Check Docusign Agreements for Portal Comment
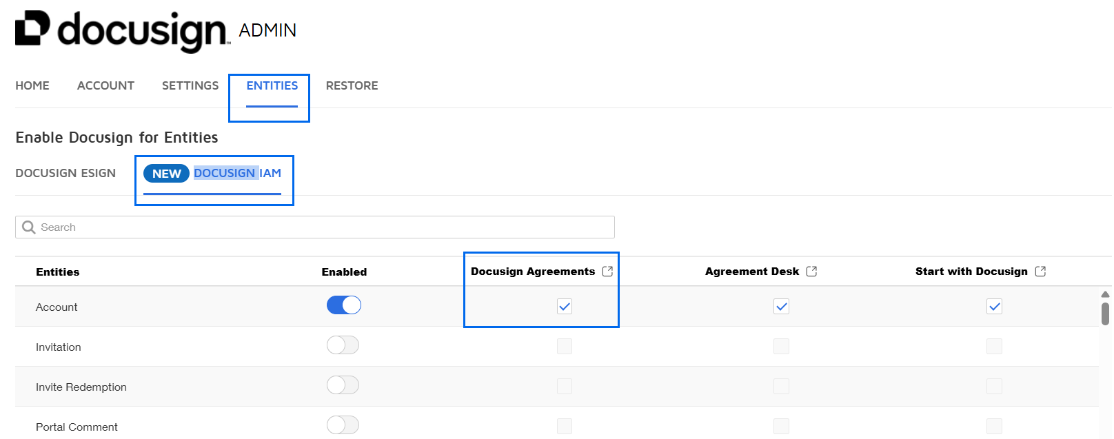This screenshot has height=439, width=1114. (565, 426)
